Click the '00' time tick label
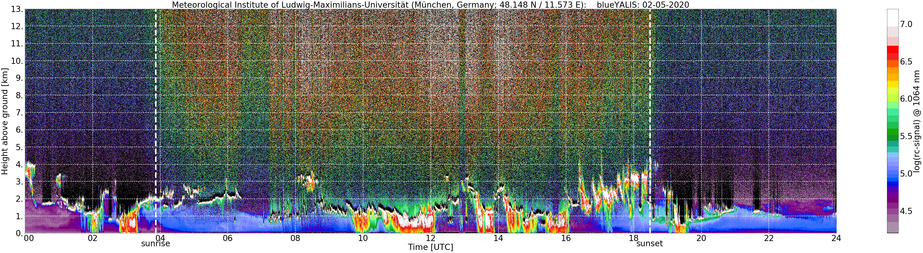This screenshot has width=923, height=253. 28,238
